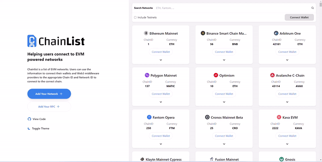Screen dimensions: 322x162
Task: Expand the Fantom Opera card details
Action: [161, 144]
